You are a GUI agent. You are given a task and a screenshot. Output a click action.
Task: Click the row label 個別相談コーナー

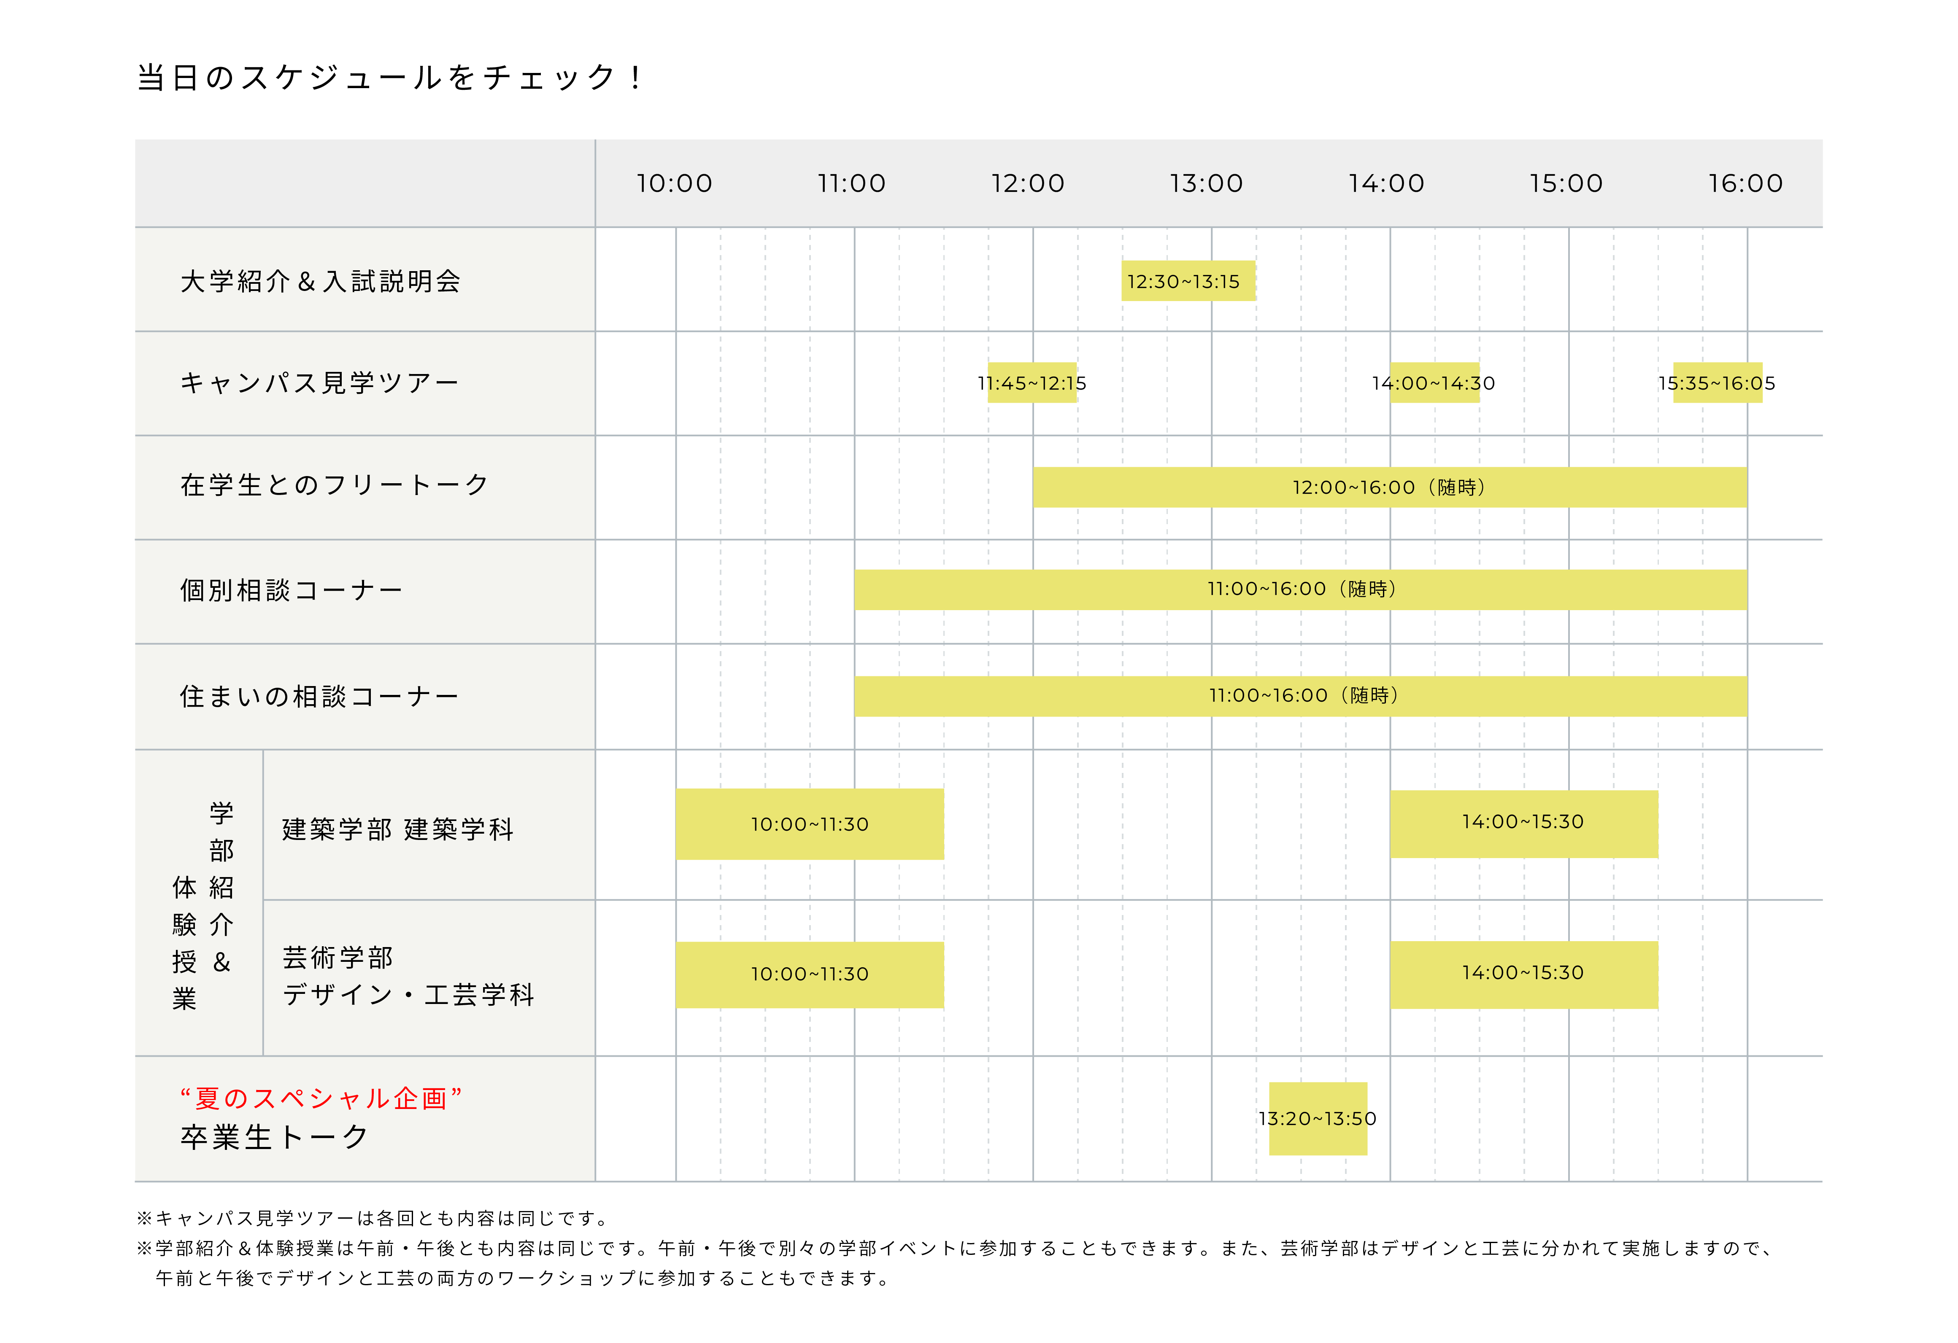[x=292, y=590]
